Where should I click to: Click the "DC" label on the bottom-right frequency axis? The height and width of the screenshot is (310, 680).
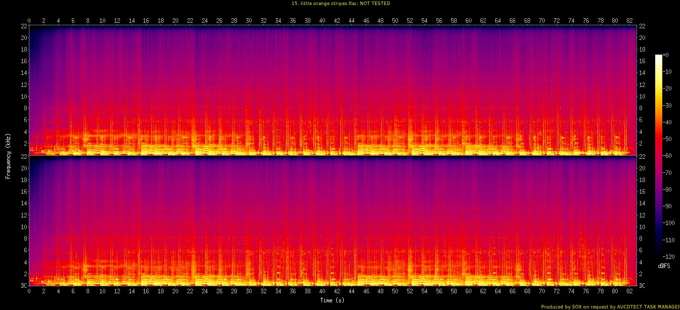pos(643,286)
